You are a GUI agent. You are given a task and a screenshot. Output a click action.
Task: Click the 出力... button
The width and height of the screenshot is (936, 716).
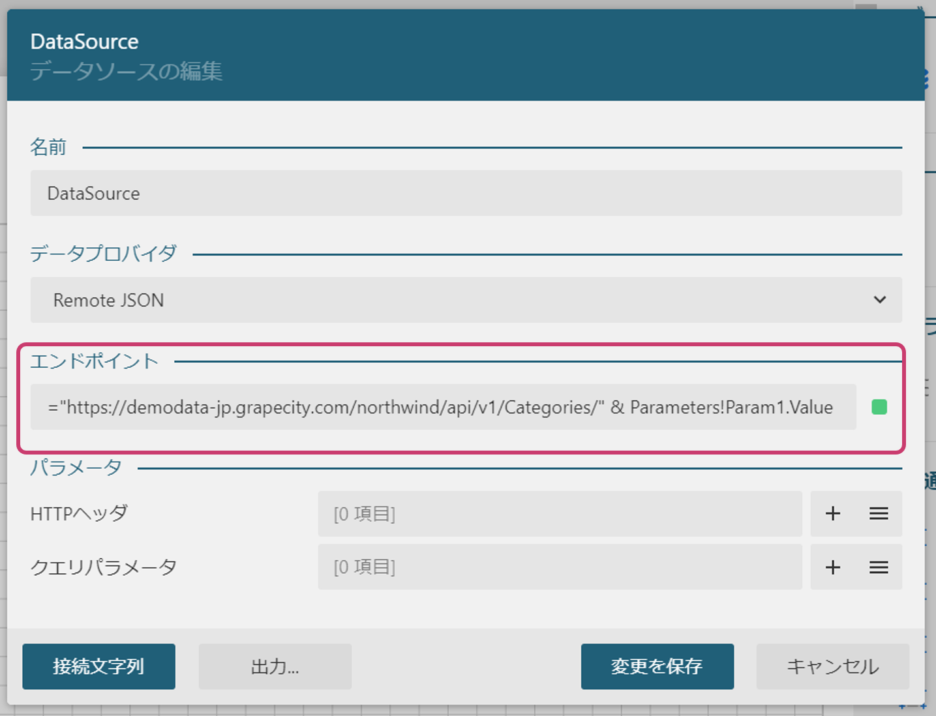click(275, 666)
